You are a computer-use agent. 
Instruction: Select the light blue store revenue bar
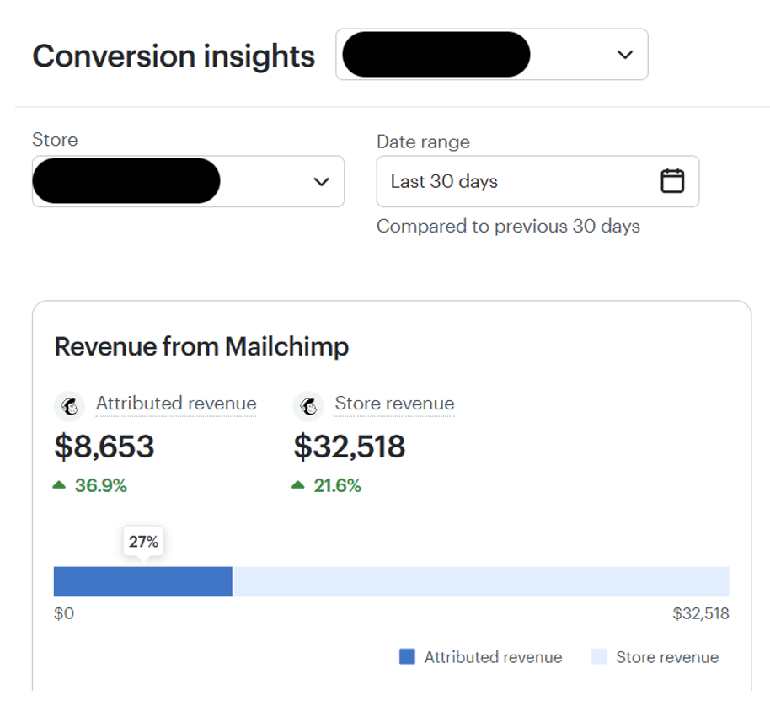(x=480, y=581)
